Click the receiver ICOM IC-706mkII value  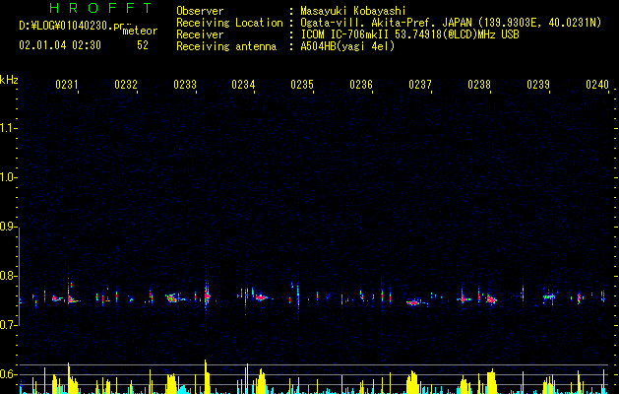409,34
